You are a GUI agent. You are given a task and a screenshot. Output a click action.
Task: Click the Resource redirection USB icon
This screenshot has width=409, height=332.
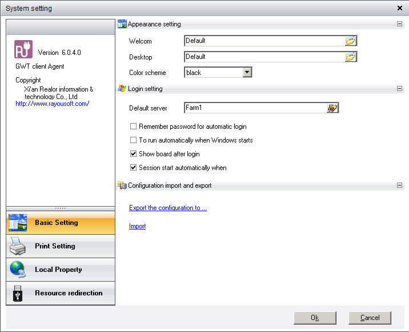click(x=18, y=293)
